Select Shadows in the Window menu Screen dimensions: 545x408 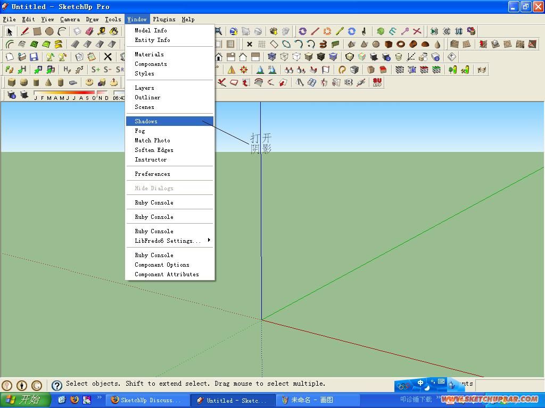coord(170,121)
